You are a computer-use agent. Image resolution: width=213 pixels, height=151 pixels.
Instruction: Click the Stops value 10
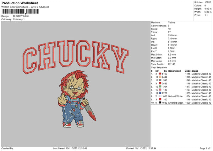[x=169, y=29]
